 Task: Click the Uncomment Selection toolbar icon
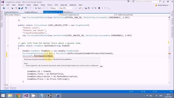[x=89, y=8]
